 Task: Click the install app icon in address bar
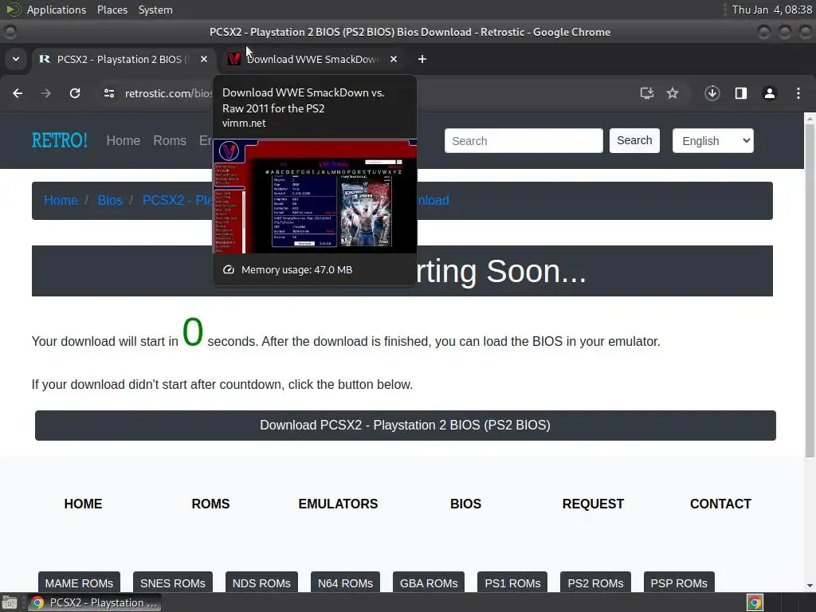pos(647,93)
